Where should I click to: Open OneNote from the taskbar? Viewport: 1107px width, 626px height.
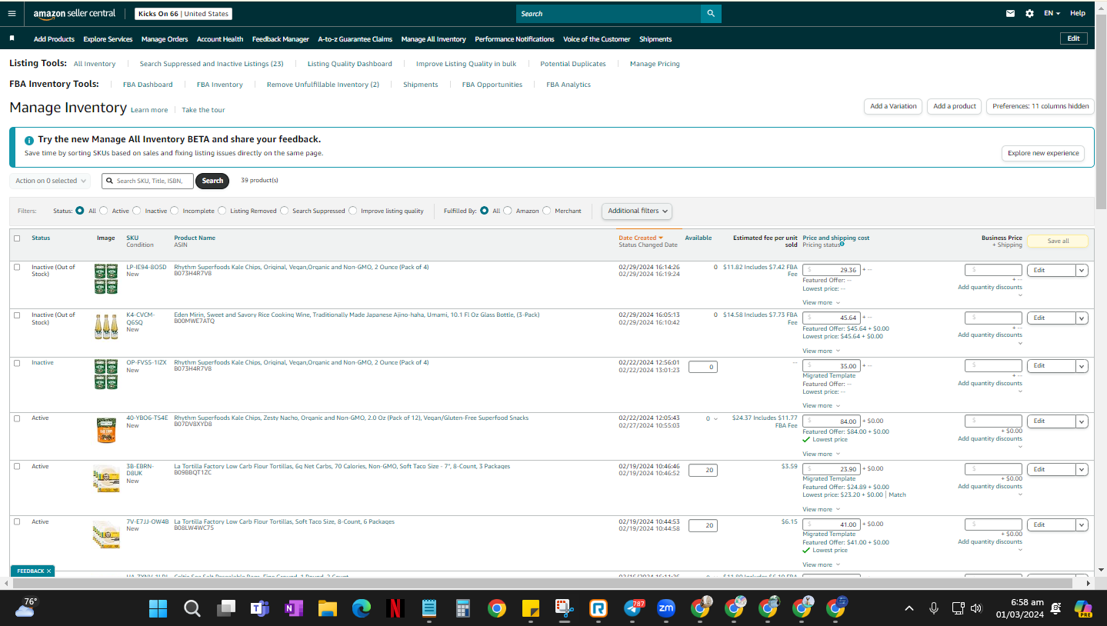click(x=293, y=609)
